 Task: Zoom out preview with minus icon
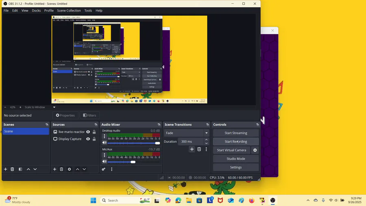tap(5, 107)
